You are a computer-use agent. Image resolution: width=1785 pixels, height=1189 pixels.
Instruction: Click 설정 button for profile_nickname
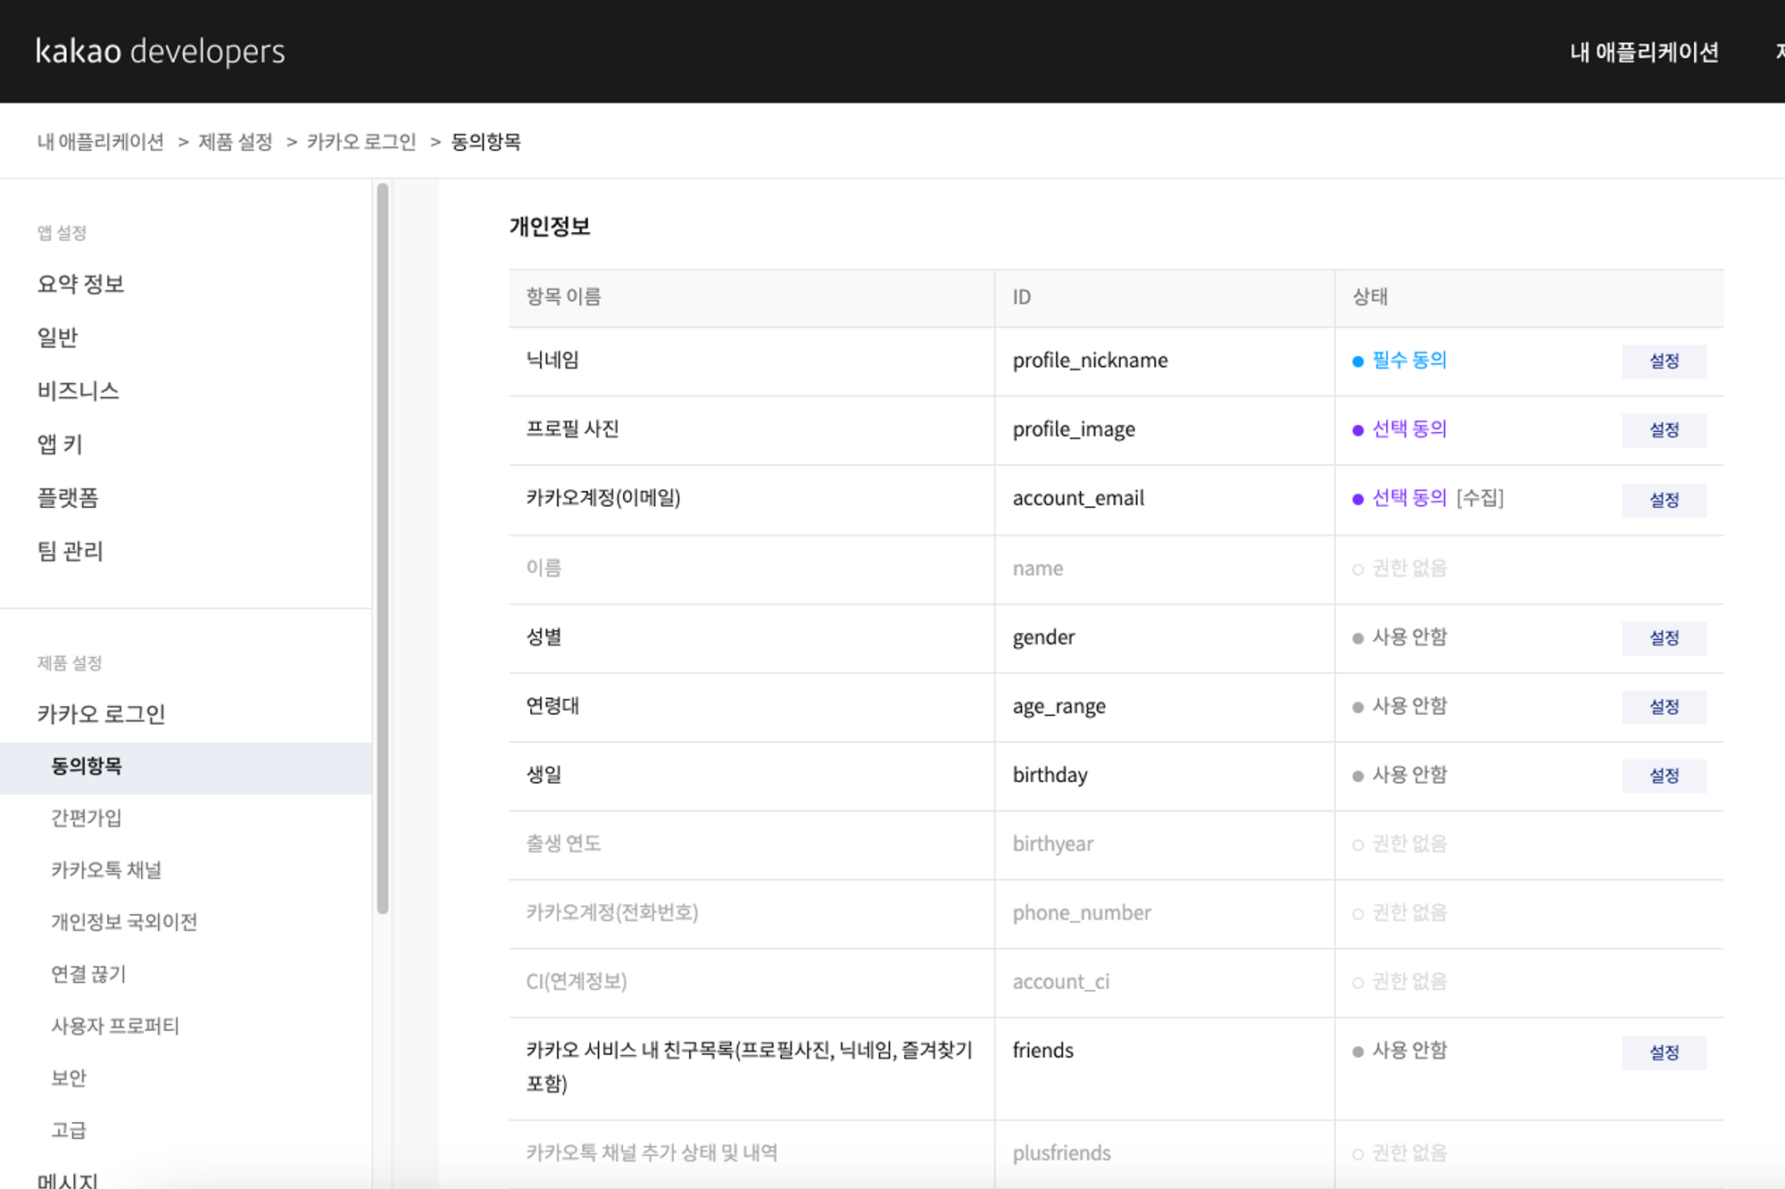[x=1664, y=361]
